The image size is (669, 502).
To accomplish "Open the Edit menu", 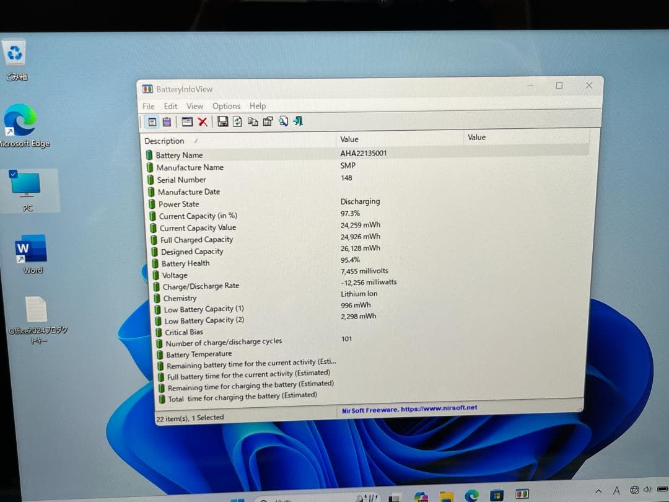I will (x=170, y=107).
